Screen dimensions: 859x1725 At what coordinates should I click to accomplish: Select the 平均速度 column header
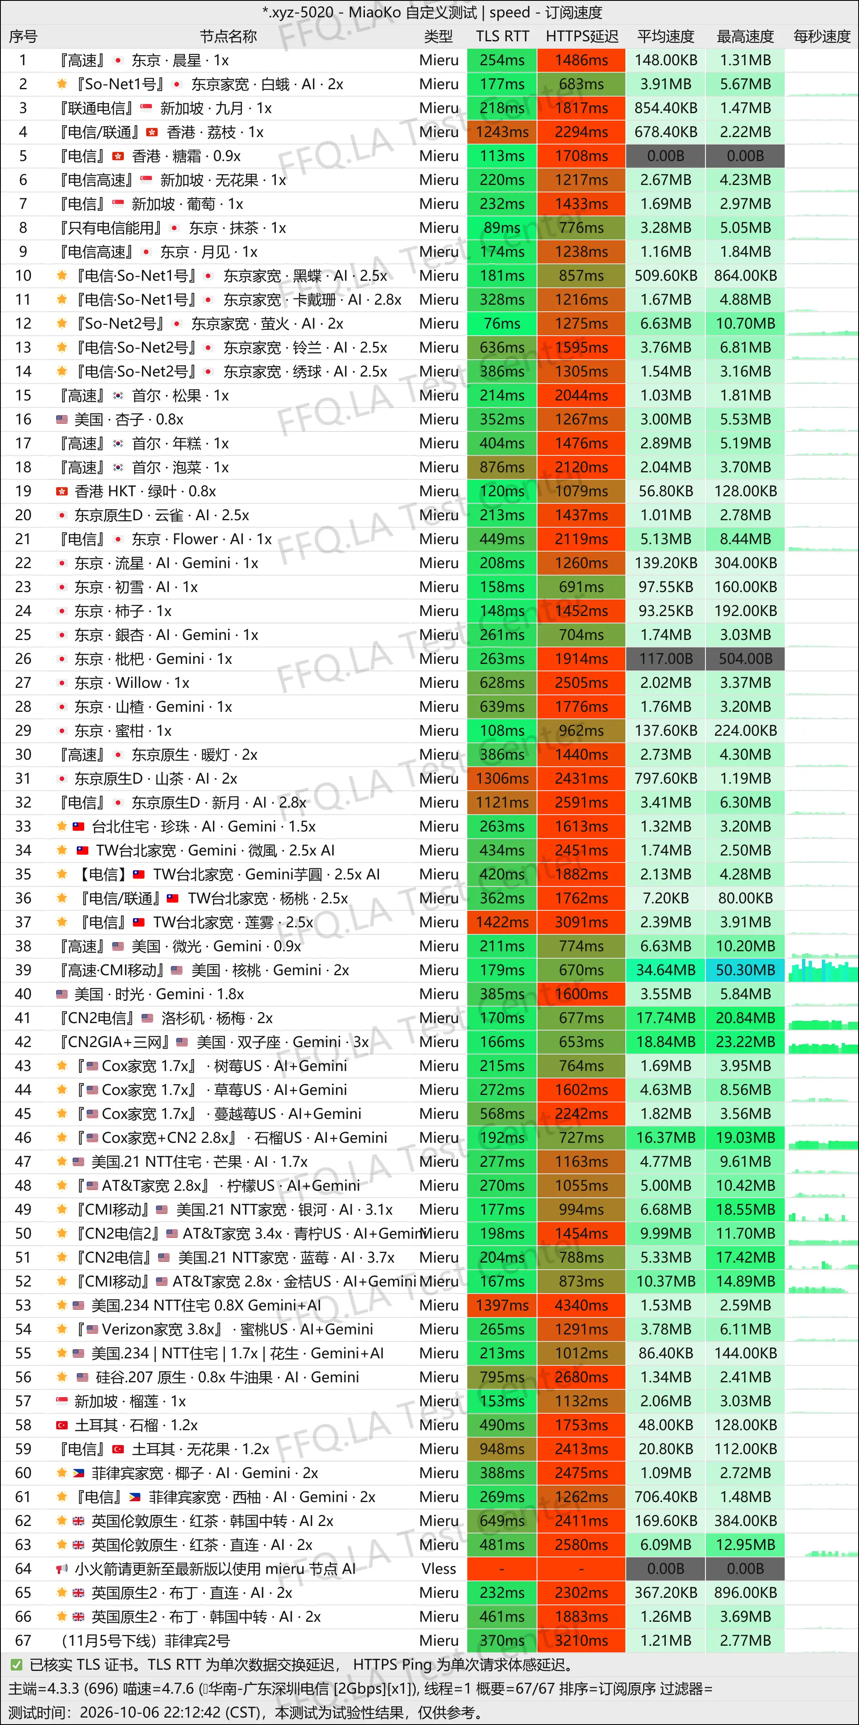tap(665, 37)
